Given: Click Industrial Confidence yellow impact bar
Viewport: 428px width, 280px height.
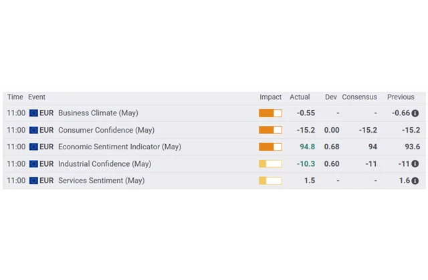Looking at the screenshot, I should click(x=270, y=164).
